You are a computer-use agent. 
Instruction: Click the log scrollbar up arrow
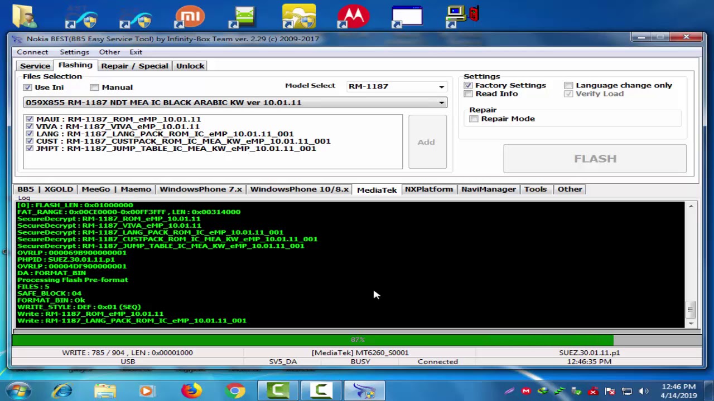pos(691,207)
